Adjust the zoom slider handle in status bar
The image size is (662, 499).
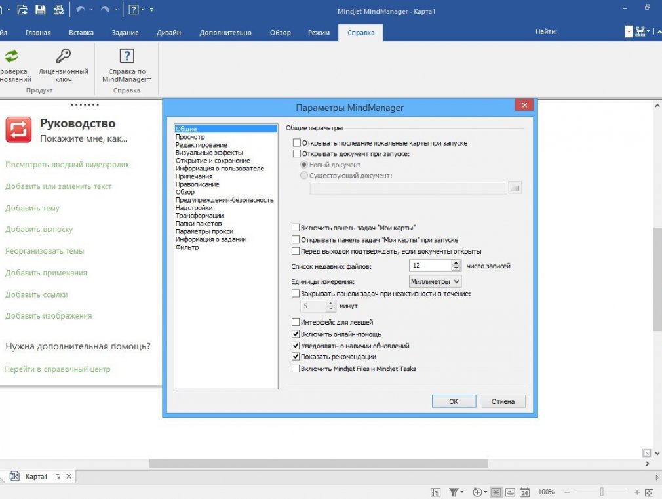coord(602,492)
